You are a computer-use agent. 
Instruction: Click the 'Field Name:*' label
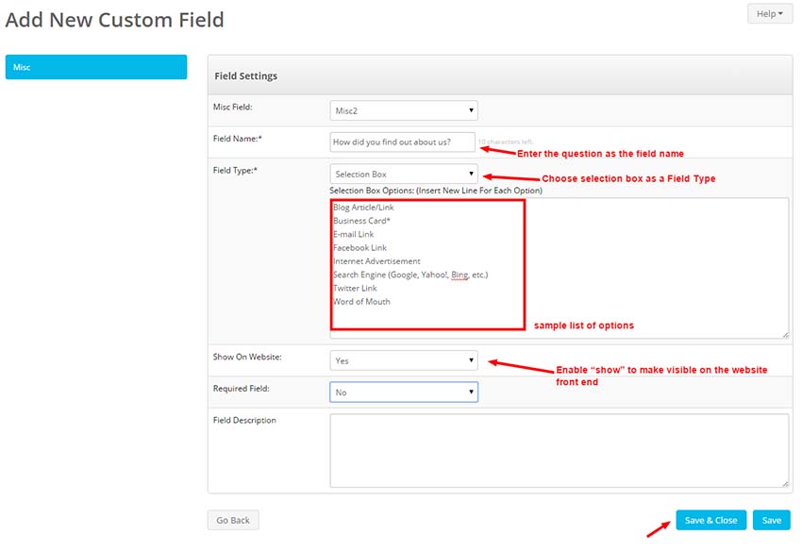click(238, 139)
